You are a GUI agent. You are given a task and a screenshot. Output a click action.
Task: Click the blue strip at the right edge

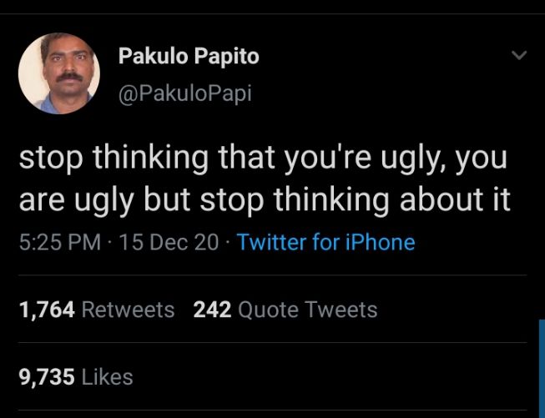(x=541, y=367)
